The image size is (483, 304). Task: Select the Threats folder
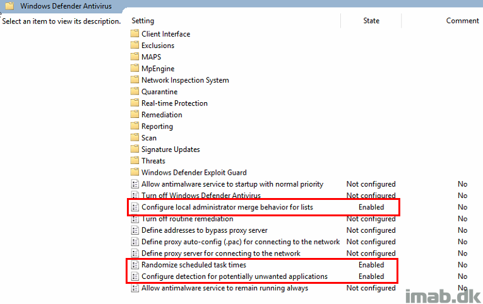coord(153,161)
